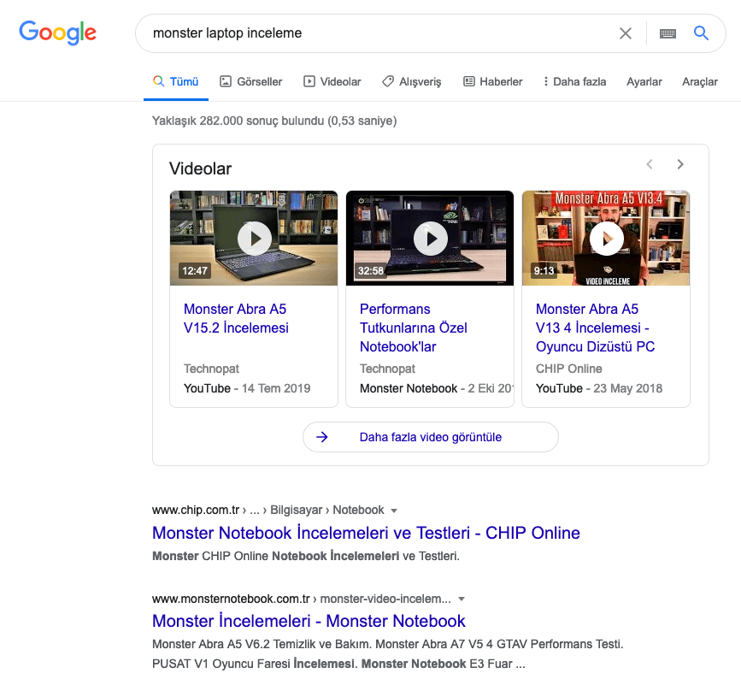Expand dropdown arrow next to chip.com.tr URL
Image resolution: width=741 pixels, height=685 pixels.
coord(394,511)
